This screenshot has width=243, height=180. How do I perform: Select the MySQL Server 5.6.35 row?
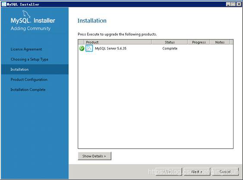155,49
